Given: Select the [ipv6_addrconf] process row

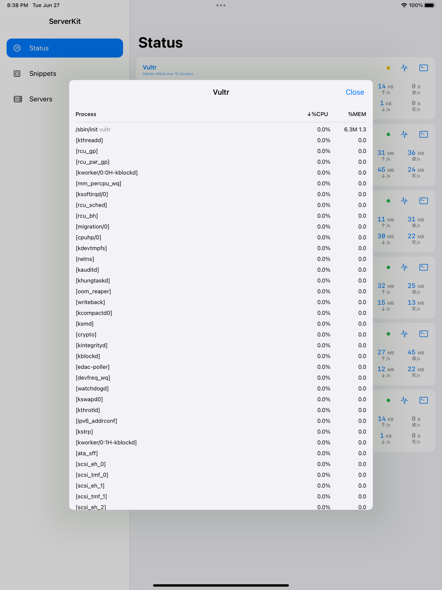Looking at the screenshot, I should tap(221, 421).
